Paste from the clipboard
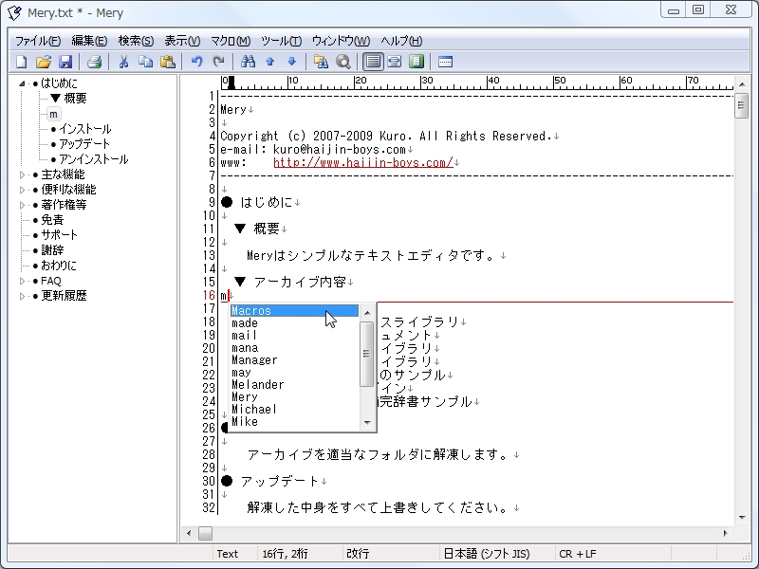Viewport: 759px width, 569px height. (166, 61)
